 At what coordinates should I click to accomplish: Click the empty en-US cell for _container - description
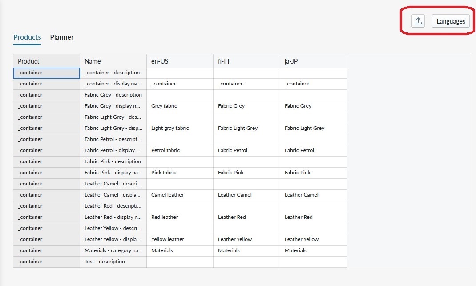180,73
